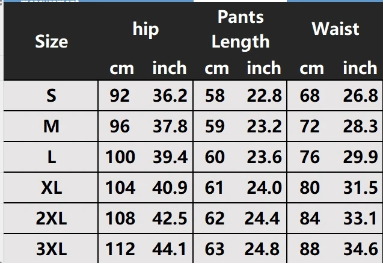383x263 pixels.
Task: Click hip cm value 92
Action: [120, 96]
